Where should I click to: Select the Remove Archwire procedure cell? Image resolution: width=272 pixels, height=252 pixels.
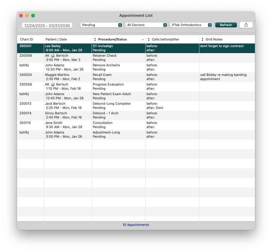coord(119,67)
